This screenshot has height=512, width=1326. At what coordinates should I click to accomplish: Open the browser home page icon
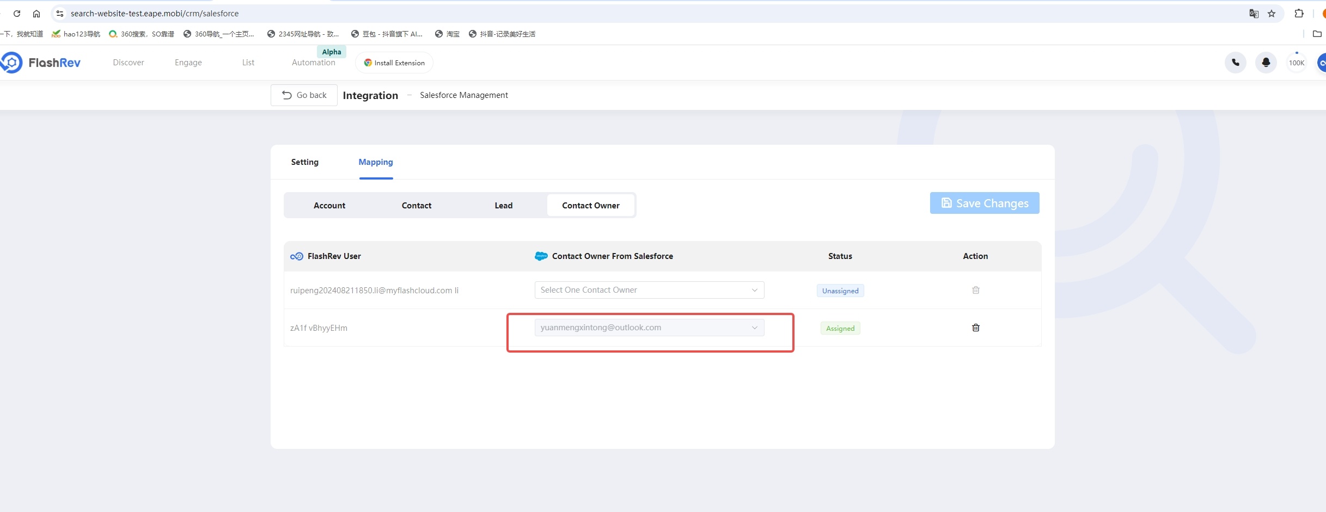click(36, 14)
